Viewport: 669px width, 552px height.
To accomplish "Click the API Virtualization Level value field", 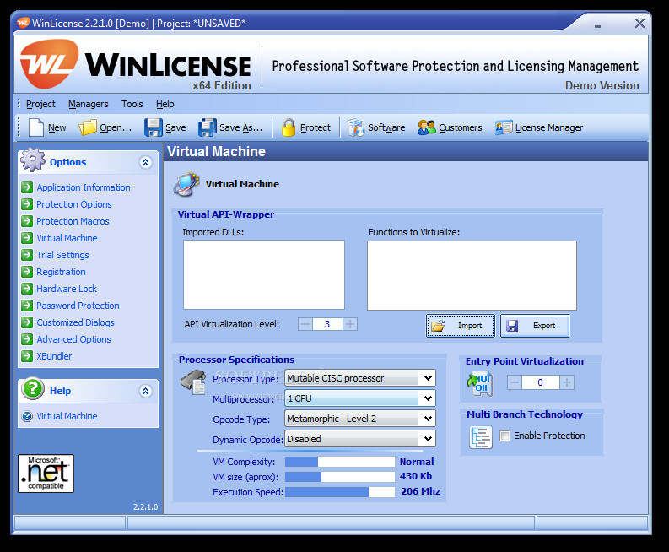I will [327, 324].
